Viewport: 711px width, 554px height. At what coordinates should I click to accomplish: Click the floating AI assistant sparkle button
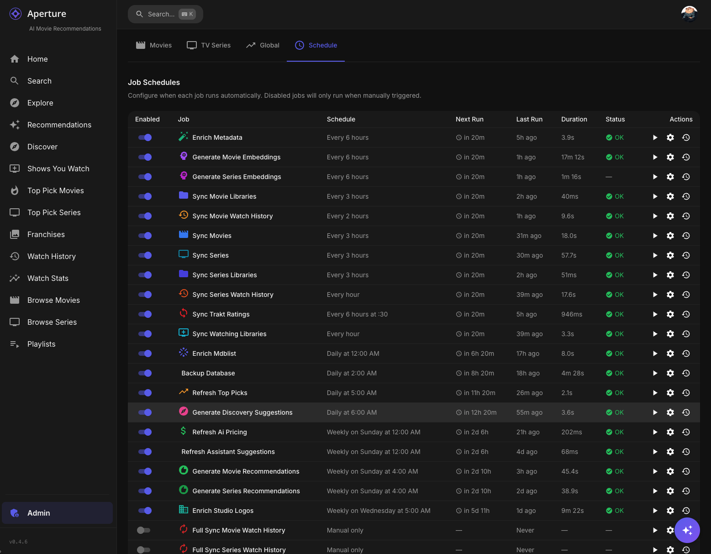(x=687, y=530)
